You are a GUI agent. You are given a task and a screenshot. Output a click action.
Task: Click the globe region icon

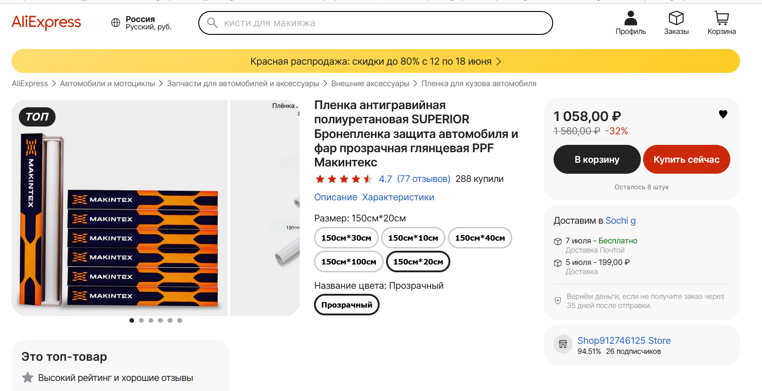[x=116, y=23]
